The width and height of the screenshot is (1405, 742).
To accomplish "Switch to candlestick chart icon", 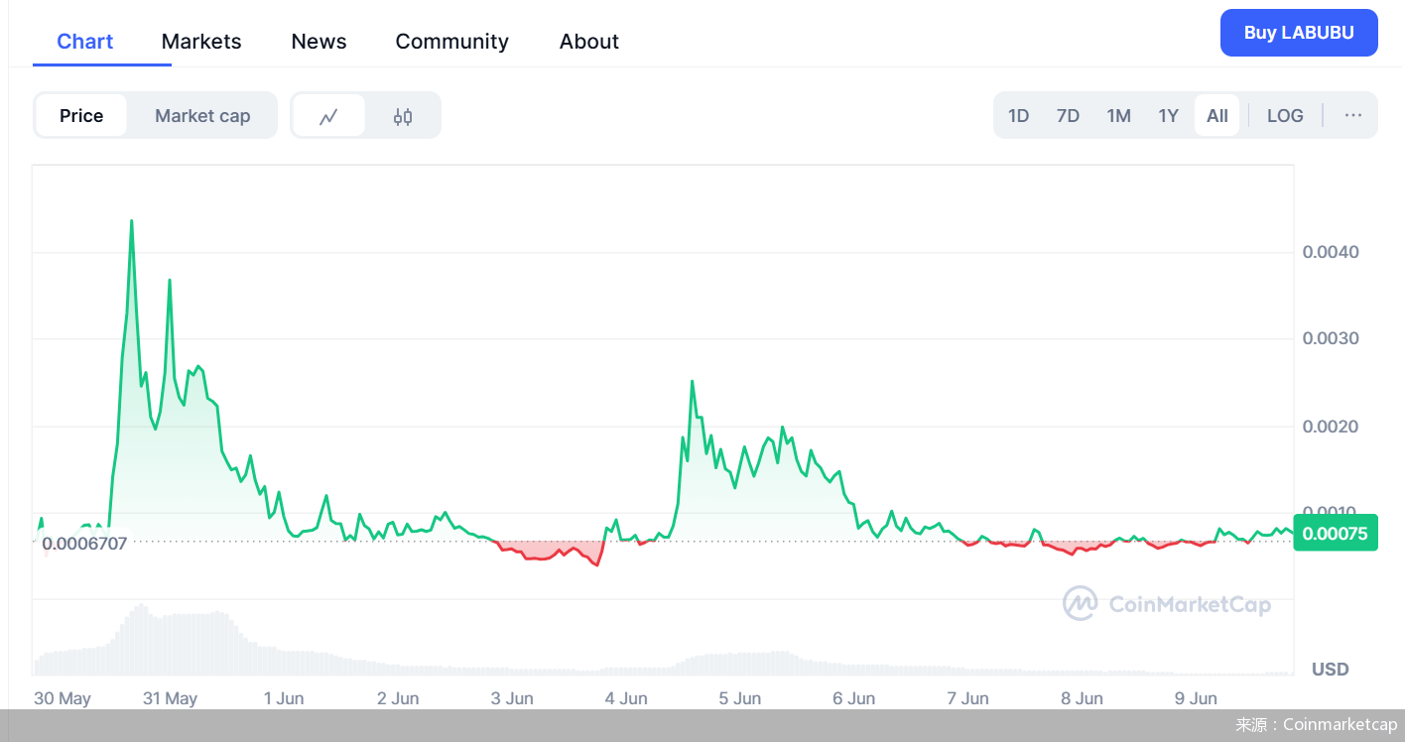I will (x=402, y=116).
